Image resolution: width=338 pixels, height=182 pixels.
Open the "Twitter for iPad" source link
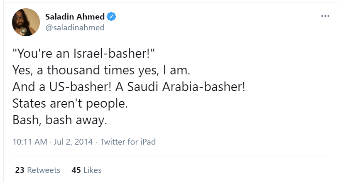128,142
